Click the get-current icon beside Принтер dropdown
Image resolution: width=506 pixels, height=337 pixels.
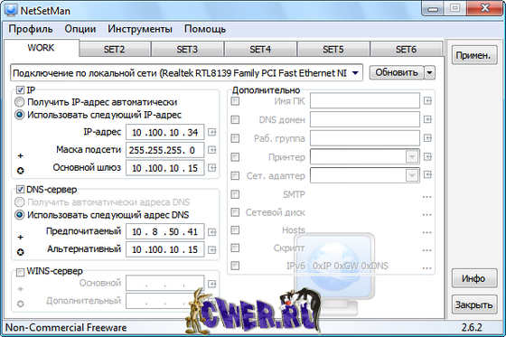(x=427, y=157)
